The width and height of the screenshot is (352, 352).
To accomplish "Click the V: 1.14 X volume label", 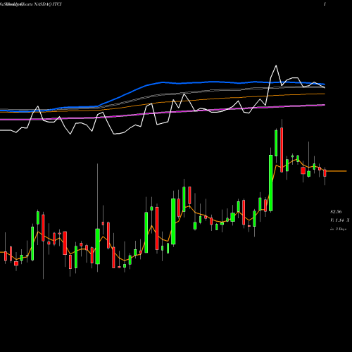I will 339,220.
